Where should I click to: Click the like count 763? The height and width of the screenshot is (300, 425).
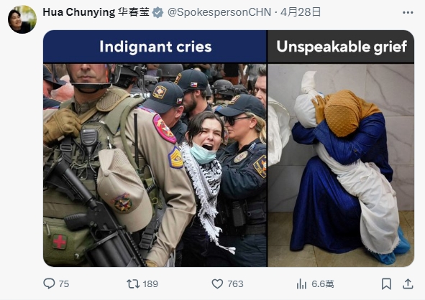pos(235,284)
